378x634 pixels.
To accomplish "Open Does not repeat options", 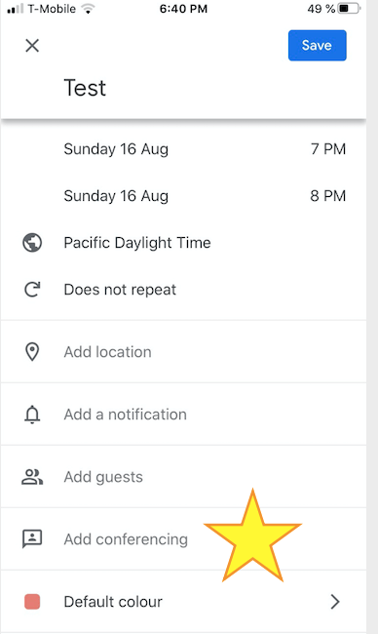I will (x=120, y=290).
